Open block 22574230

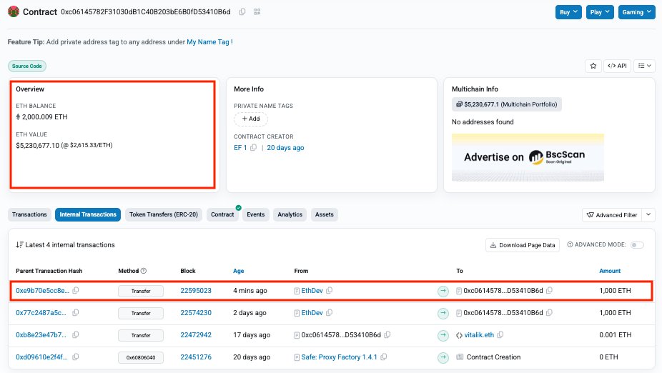pyautogui.click(x=196, y=313)
